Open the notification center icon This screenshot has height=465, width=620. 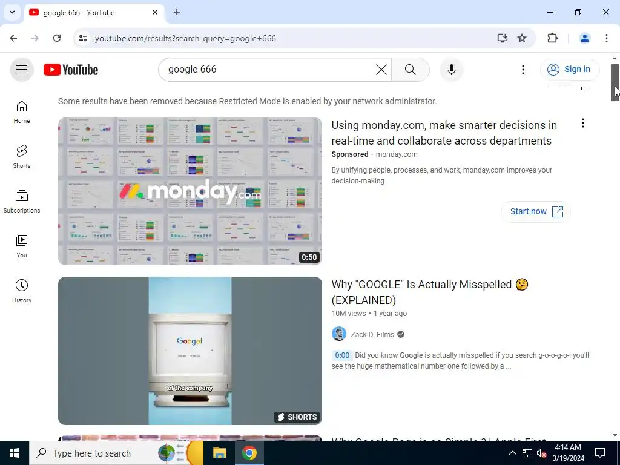pos(600,453)
